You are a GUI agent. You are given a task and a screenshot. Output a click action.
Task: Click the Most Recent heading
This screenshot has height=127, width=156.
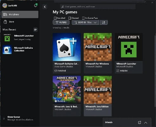point(10,30)
